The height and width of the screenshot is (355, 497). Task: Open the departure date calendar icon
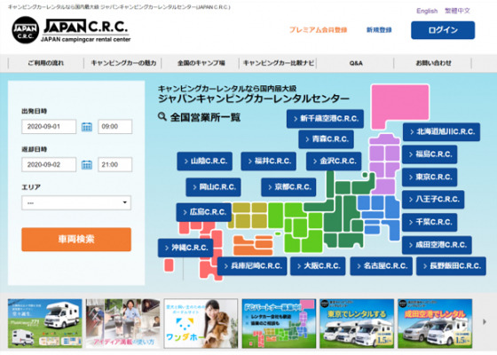pyautogui.click(x=87, y=127)
